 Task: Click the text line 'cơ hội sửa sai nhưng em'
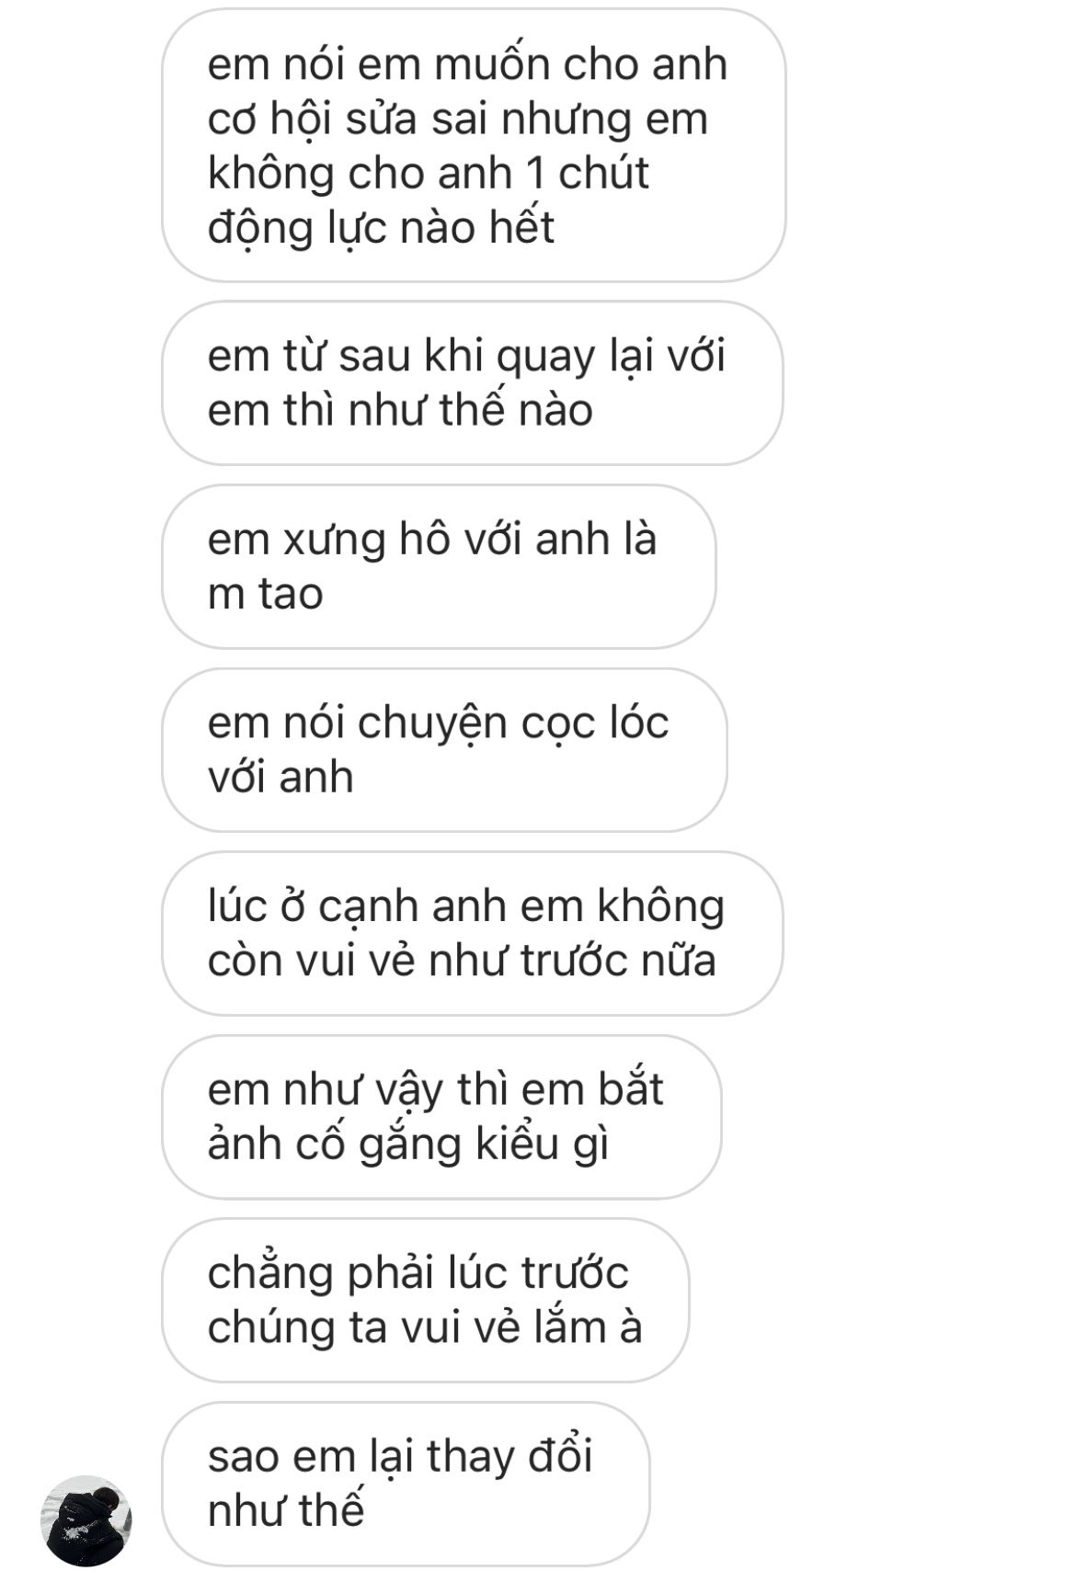tap(458, 120)
